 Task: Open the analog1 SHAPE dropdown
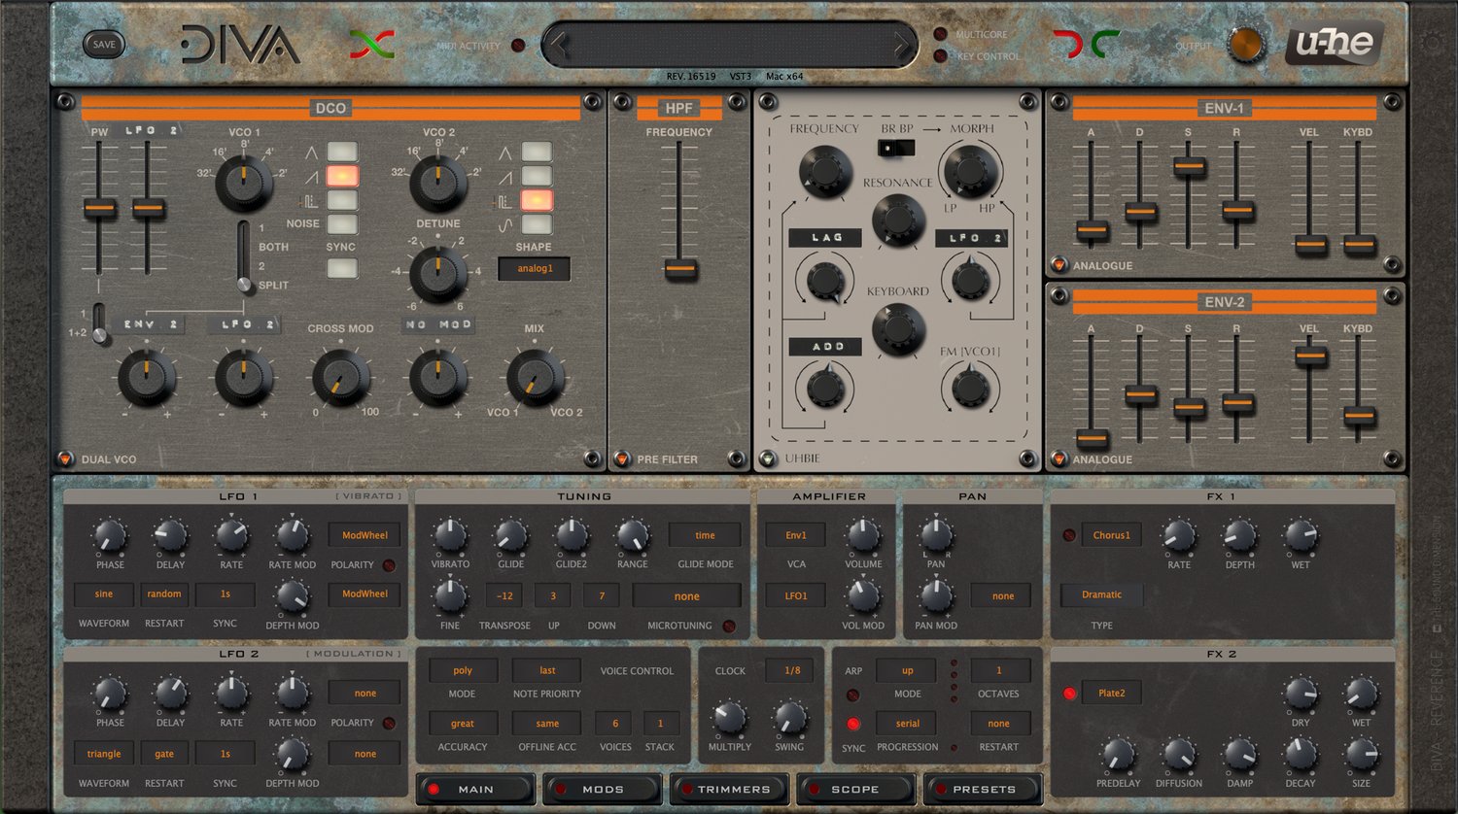tap(534, 269)
